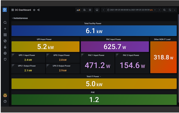Viewport: 179px width, 113px height.
Task: Open the Configuration gear in sidebar
Action: coord(5,53)
